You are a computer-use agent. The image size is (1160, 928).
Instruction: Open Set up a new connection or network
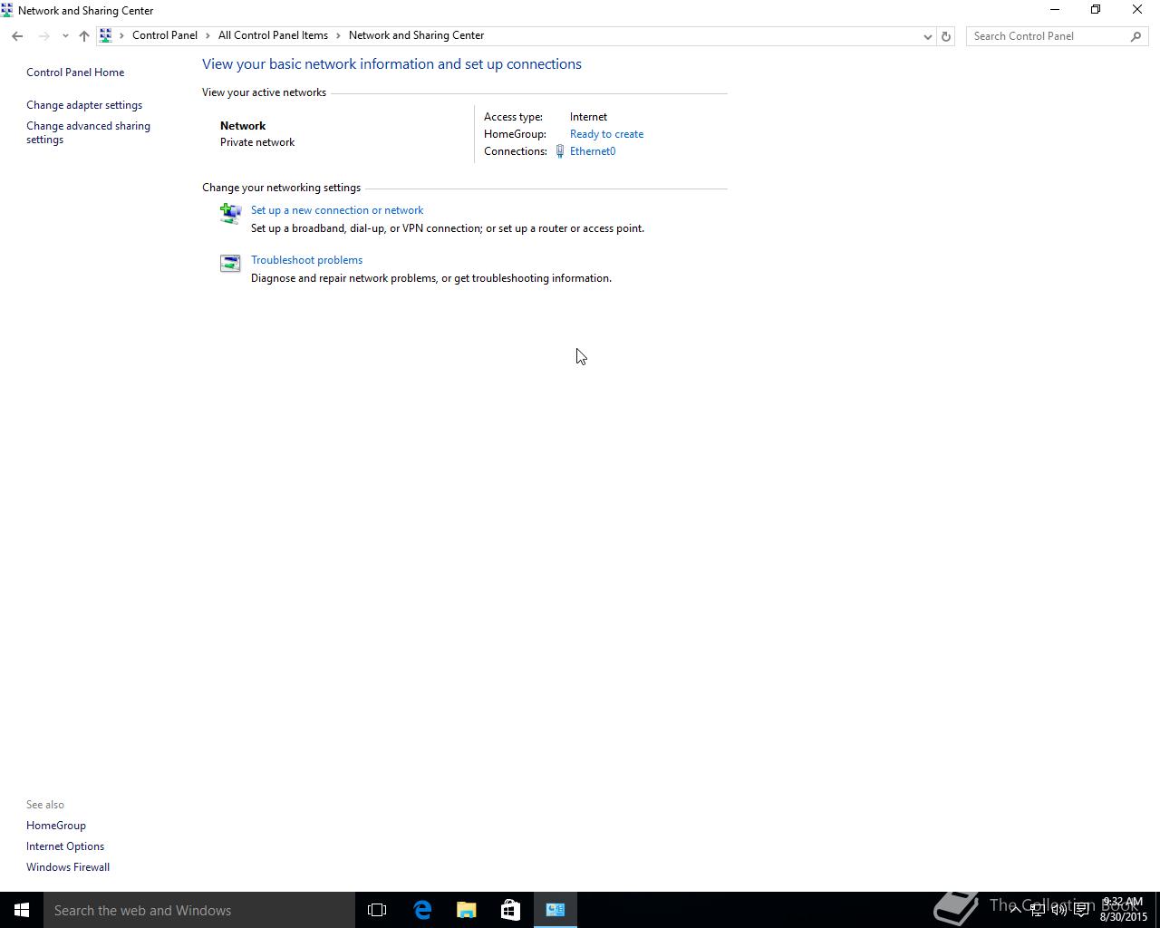[x=337, y=210]
